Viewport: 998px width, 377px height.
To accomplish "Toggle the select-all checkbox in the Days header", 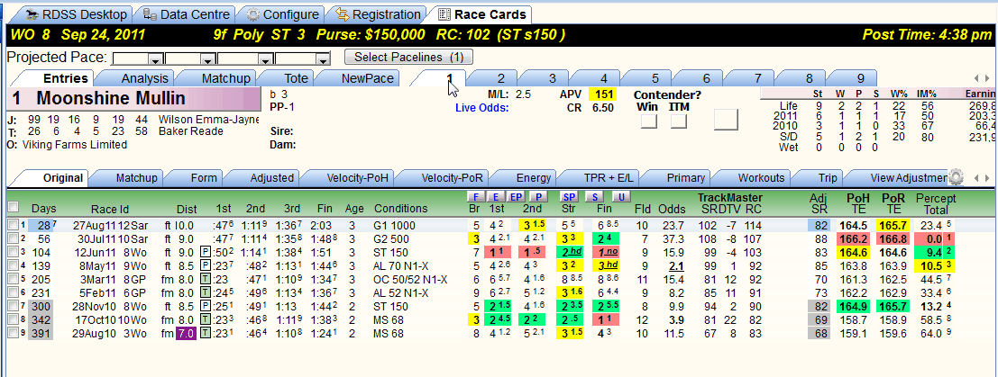I will [x=13, y=207].
